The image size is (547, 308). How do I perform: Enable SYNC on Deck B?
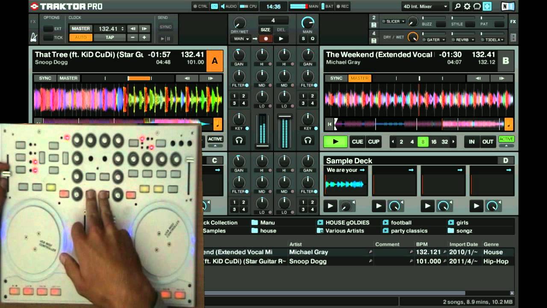pos(336,78)
